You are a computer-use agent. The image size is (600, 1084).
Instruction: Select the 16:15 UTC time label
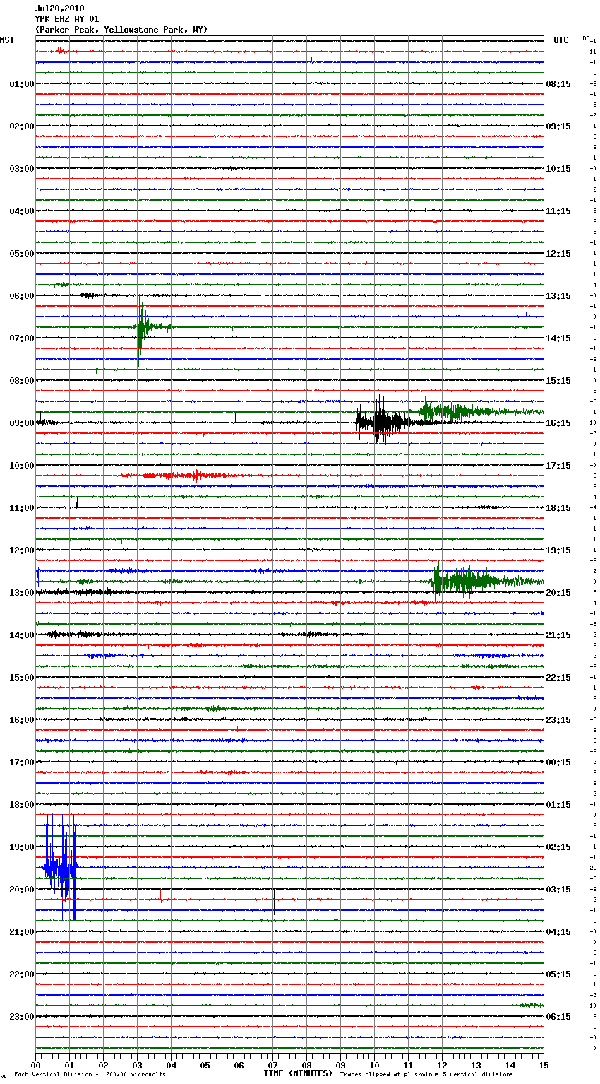point(558,423)
